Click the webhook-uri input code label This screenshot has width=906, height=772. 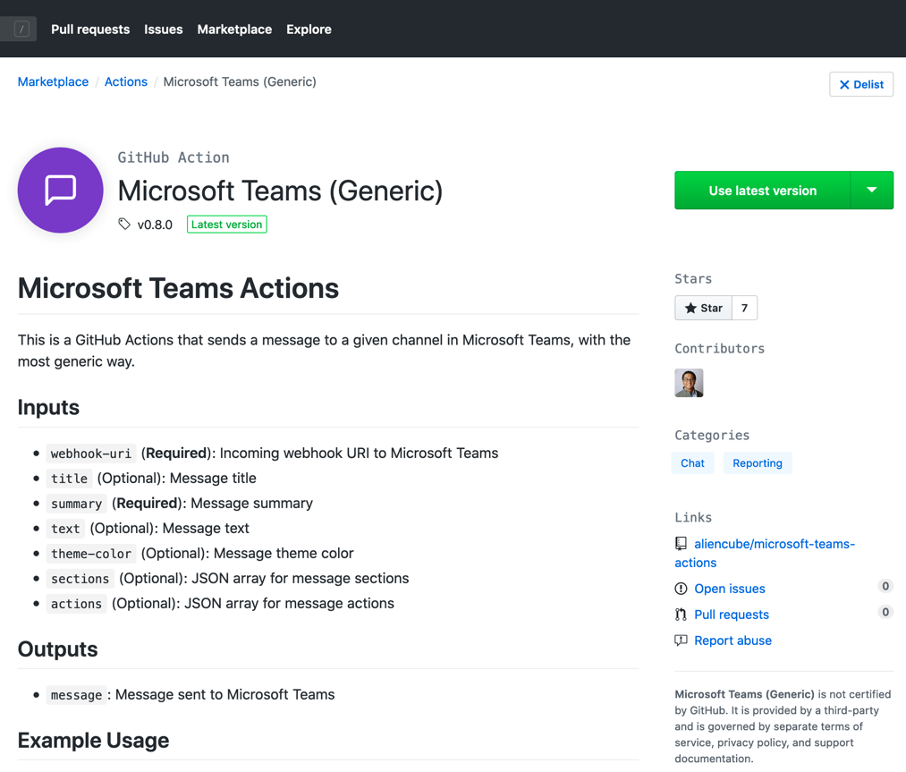tap(91, 454)
